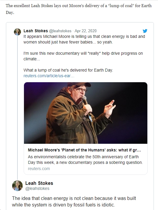Open the Apr 22, 2020 tweet date
Screen dimensions: 158x210
point(86,31)
